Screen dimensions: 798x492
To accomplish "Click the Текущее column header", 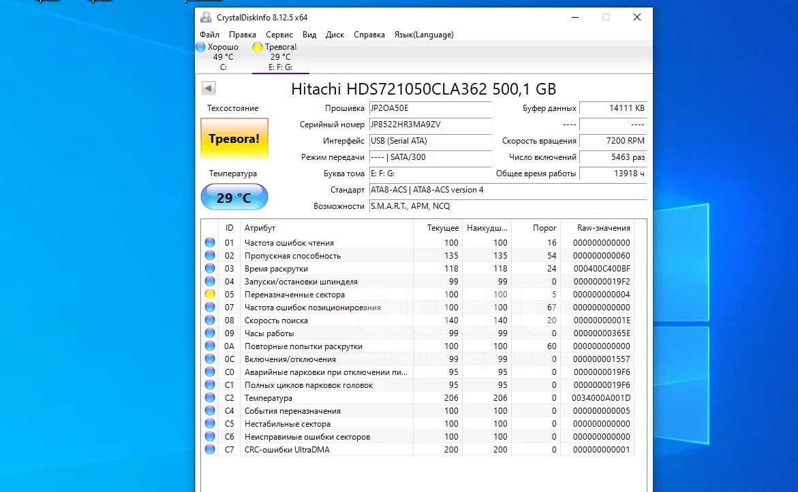I will [438, 228].
